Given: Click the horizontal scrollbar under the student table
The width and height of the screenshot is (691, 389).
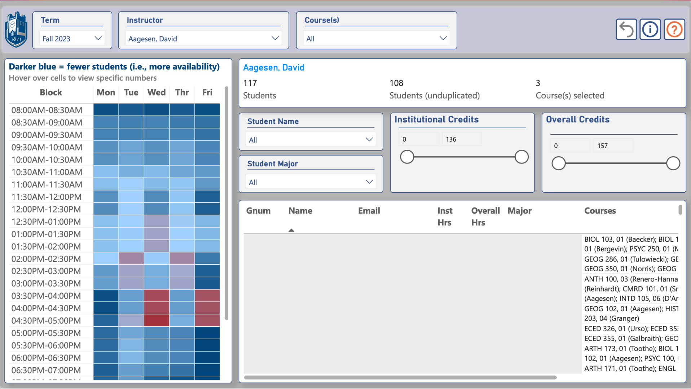Looking at the screenshot, I should click(400, 377).
